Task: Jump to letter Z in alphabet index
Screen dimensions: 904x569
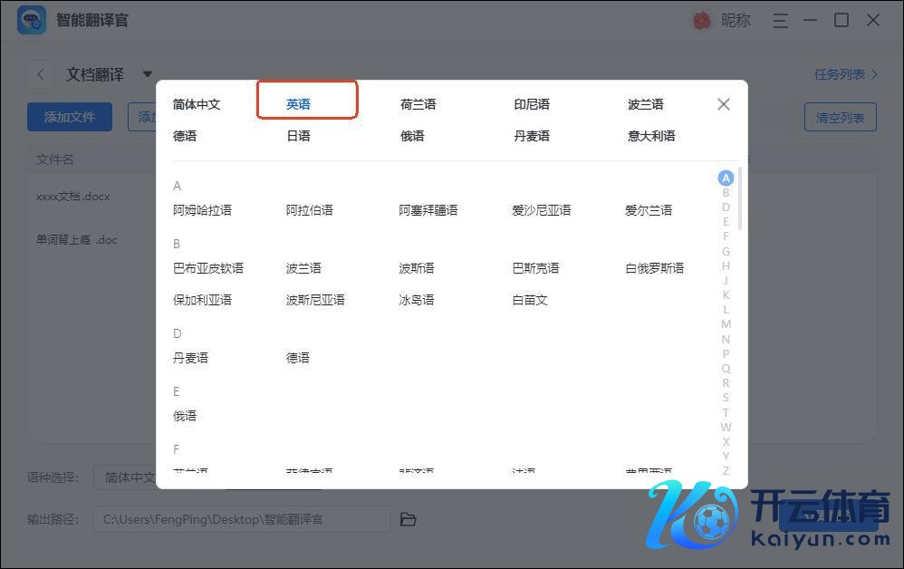Action: point(726,470)
